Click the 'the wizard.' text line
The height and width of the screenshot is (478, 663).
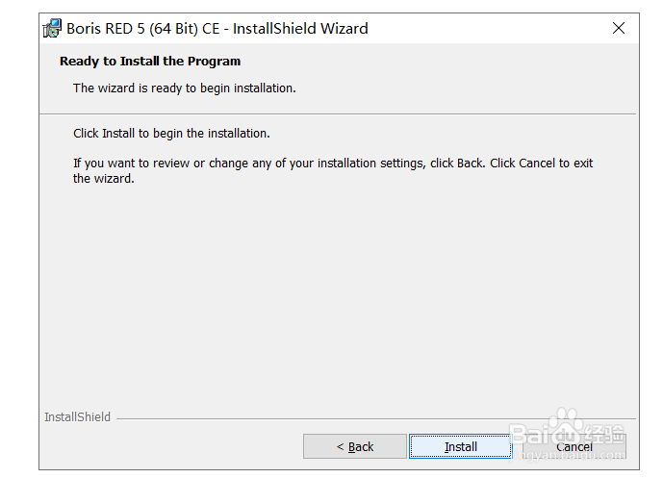tap(104, 178)
